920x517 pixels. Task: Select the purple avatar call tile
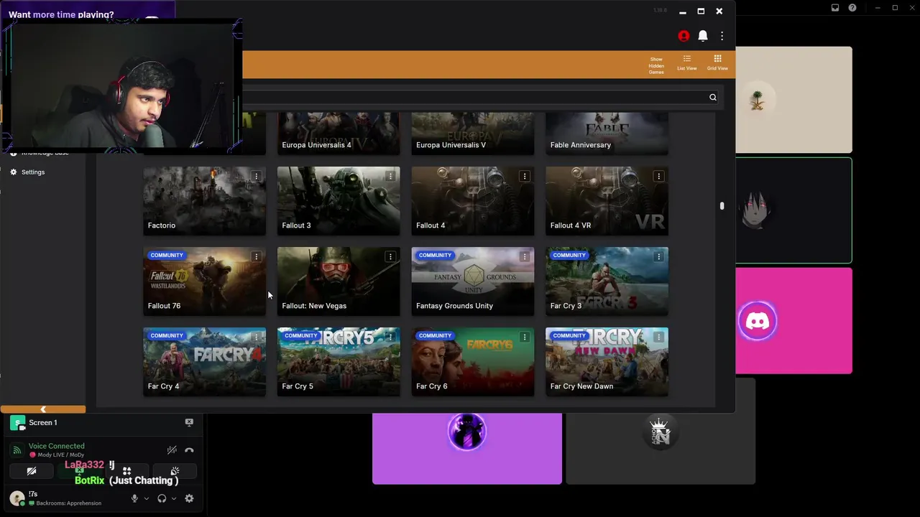[x=467, y=448]
